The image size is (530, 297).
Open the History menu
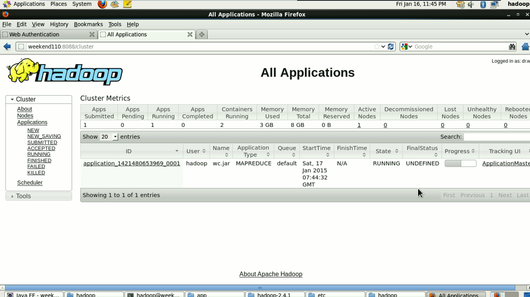tap(59, 24)
